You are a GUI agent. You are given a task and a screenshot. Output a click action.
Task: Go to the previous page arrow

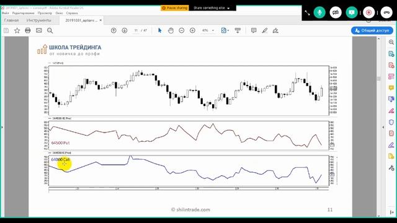point(114,30)
